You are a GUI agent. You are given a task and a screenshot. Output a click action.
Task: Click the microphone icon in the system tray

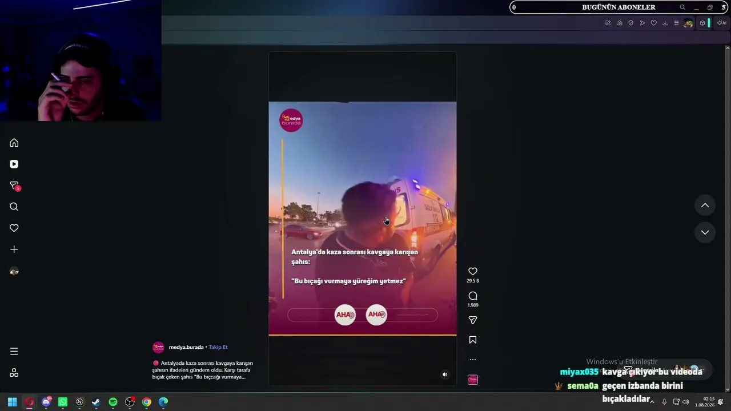(x=664, y=402)
